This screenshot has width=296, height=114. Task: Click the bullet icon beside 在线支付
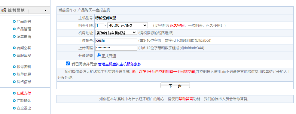pyautogui.click(x=14, y=93)
